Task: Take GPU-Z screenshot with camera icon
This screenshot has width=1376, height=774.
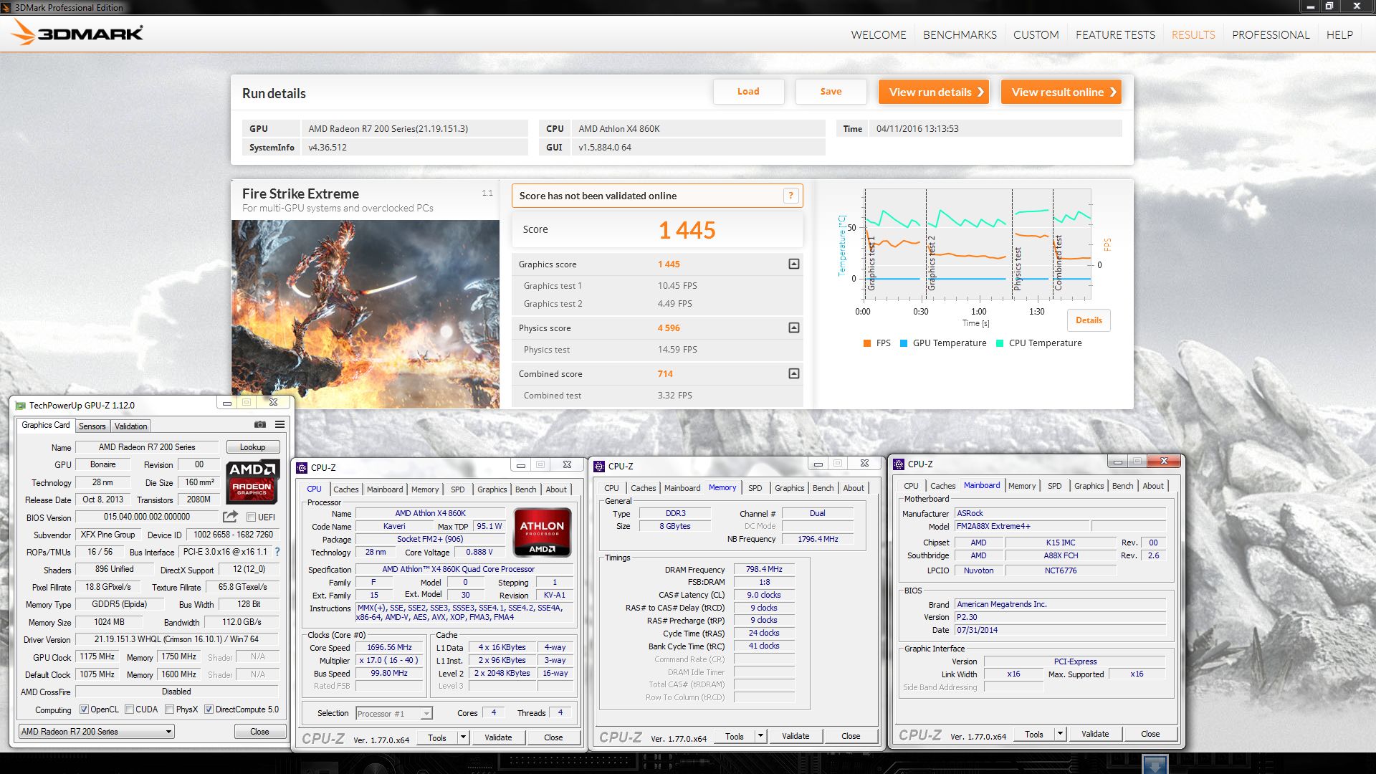Action: [x=259, y=425]
